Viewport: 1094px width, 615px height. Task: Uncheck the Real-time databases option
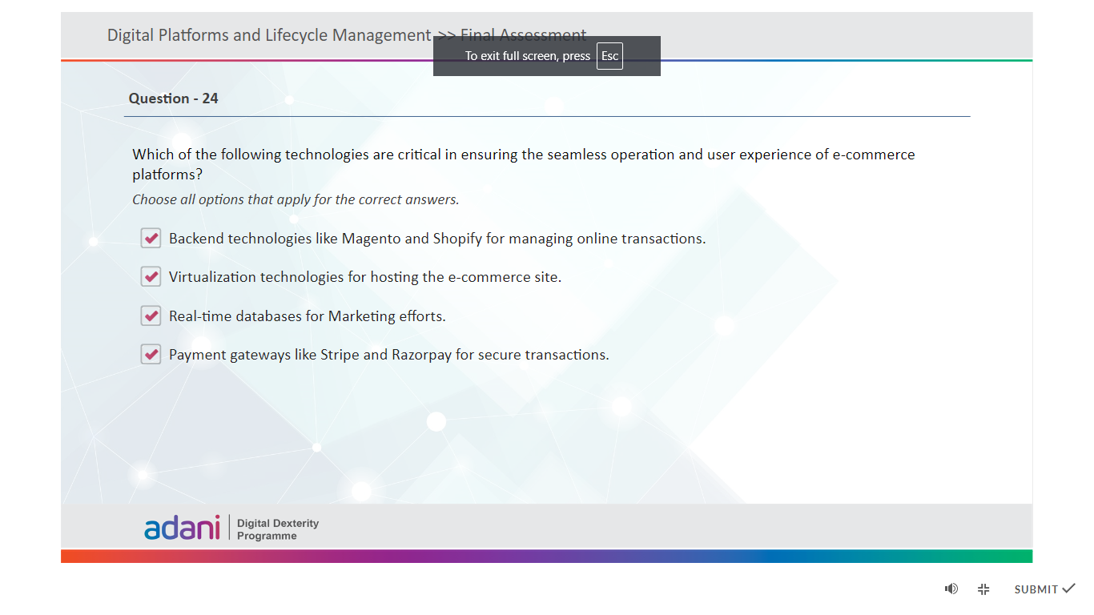pos(151,316)
